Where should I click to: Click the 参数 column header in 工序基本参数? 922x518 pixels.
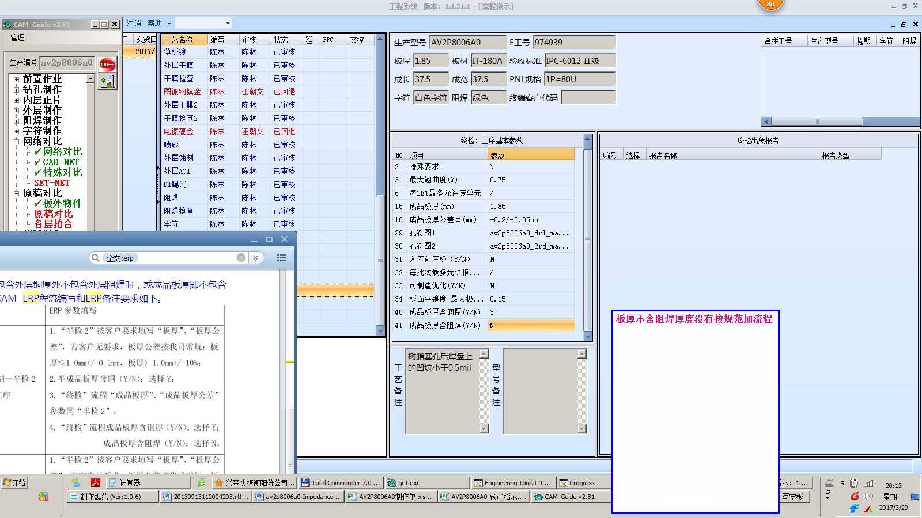531,155
